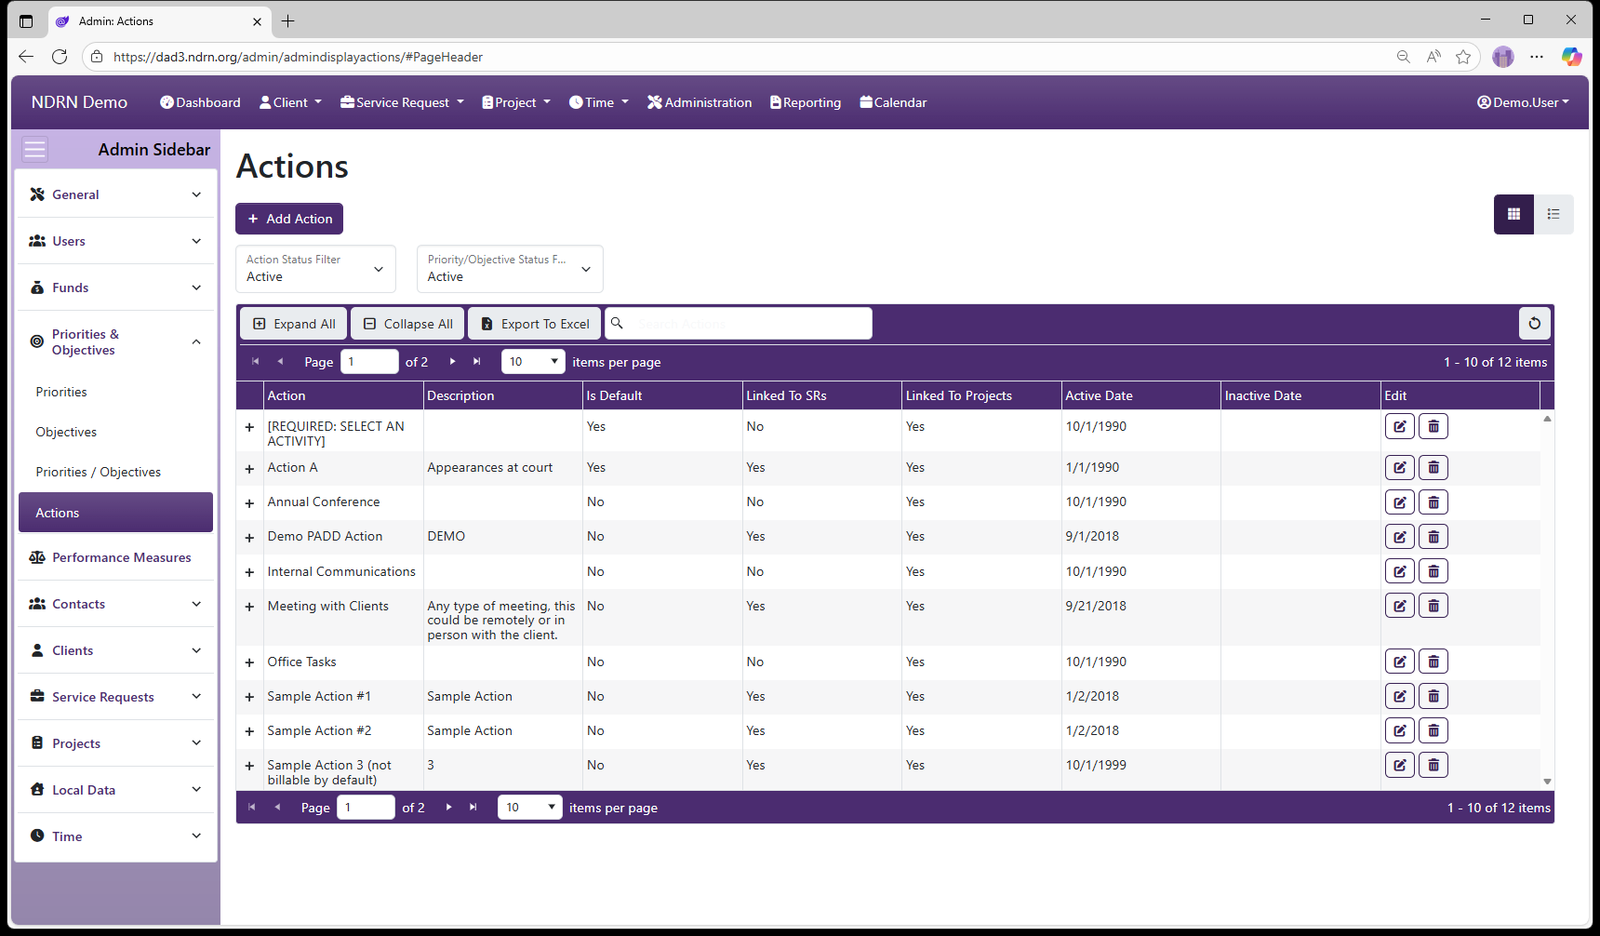Go to next page in top pager
The image size is (1600, 936).
453,361
